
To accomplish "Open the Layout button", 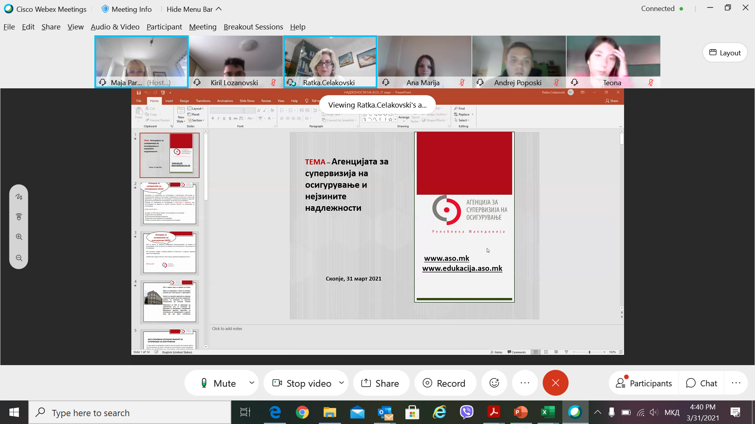I will [725, 53].
